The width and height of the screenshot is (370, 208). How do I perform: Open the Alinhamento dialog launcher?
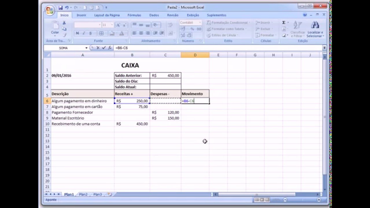[x=174, y=41]
